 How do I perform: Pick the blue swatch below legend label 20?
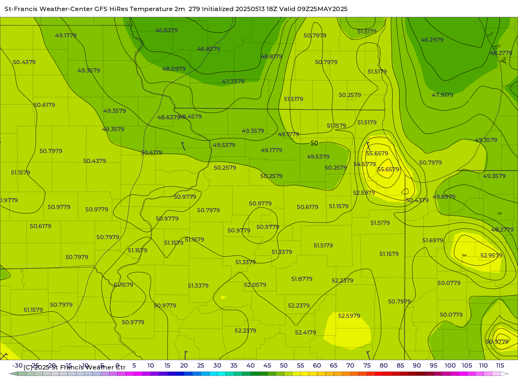coord(188,374)
